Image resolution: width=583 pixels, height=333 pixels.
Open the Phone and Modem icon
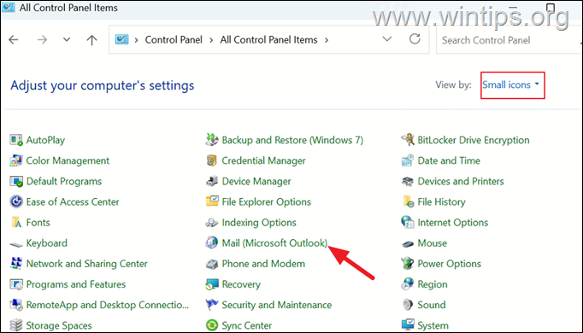click(x=211, y=264)
